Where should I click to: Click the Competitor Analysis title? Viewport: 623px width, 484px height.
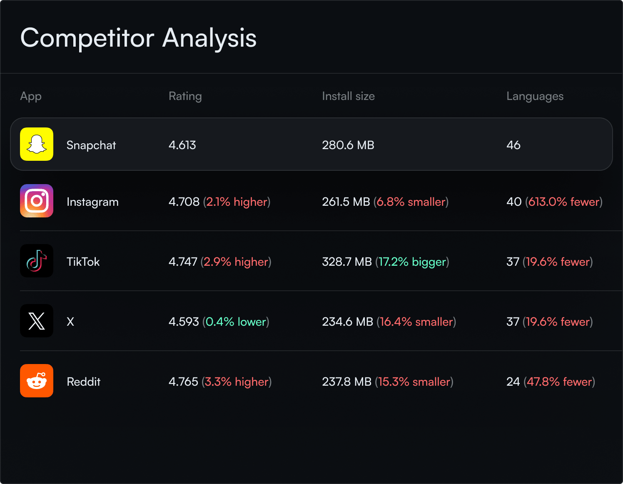point(139,38)
